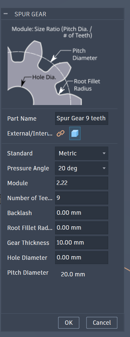
Task: Click the SPUR GEAR panel title
Action: tap(30, 14)
